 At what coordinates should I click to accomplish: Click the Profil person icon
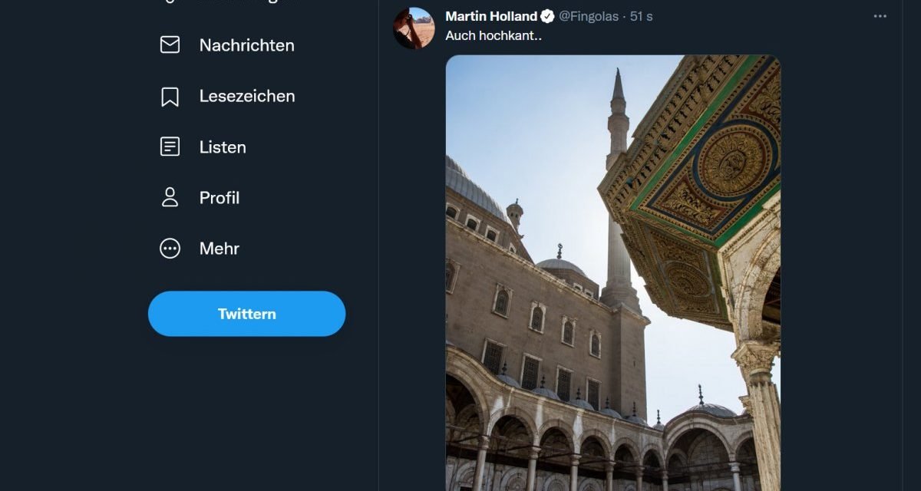pyautogui.click(x=169, y=197)
